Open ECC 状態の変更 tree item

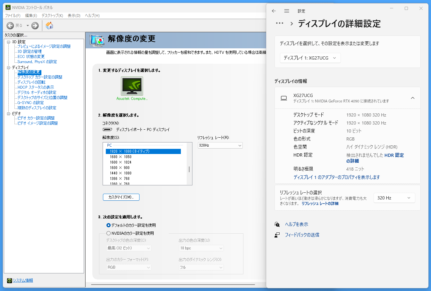point(31,57)
